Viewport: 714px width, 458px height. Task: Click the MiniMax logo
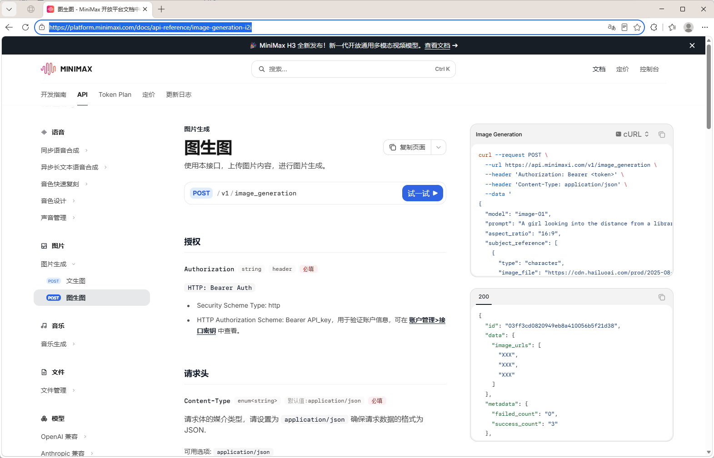(x=66, y=69)
